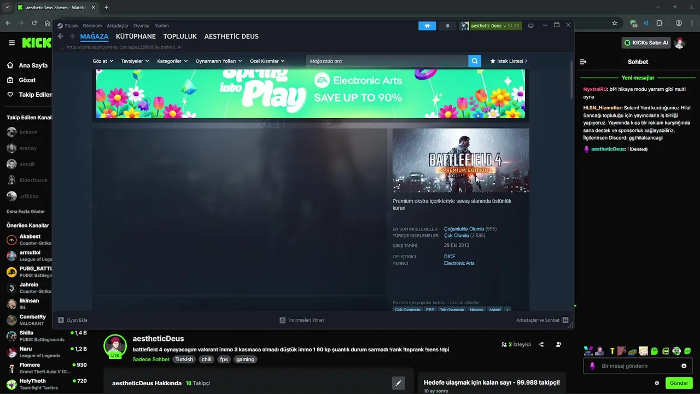Open the Shilla recommended channel
Image resolution: width=700 pixels, height=394 pixels.
point(46,336)
